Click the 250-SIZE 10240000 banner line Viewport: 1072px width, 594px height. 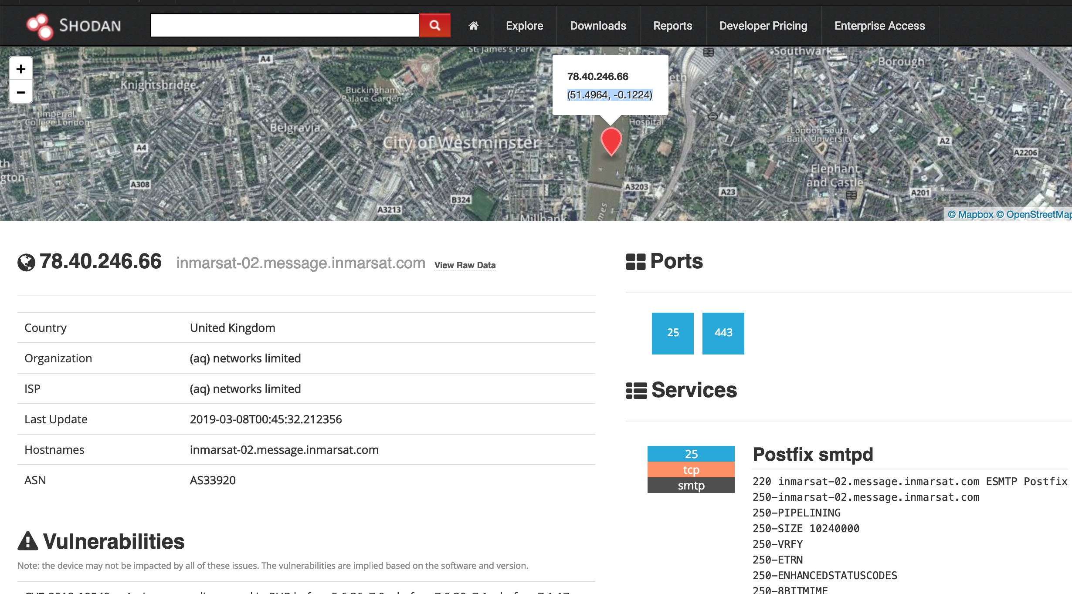pos(806,528)
